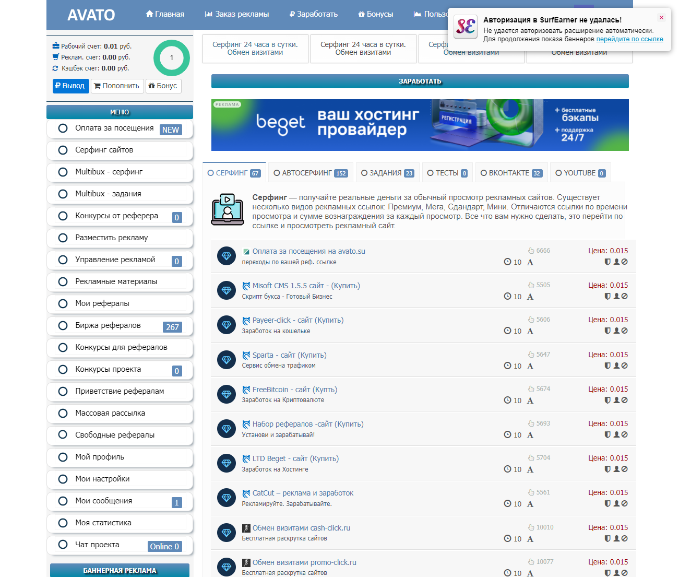
Task: Open the Бонусы top navigation item
Action: (376, 14)
